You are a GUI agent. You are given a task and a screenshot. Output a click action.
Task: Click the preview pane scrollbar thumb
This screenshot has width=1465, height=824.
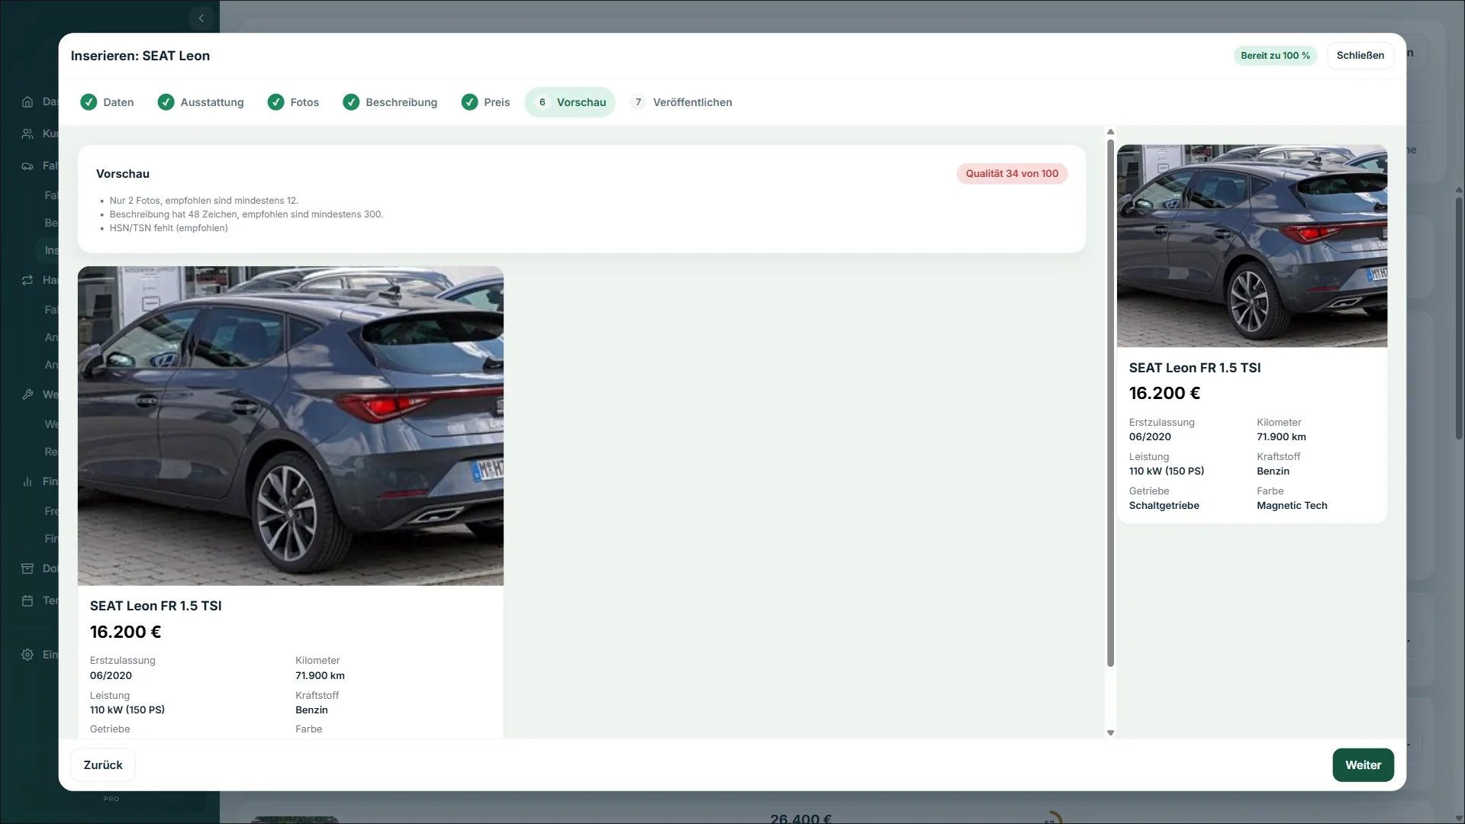(x=1111, y=403)
